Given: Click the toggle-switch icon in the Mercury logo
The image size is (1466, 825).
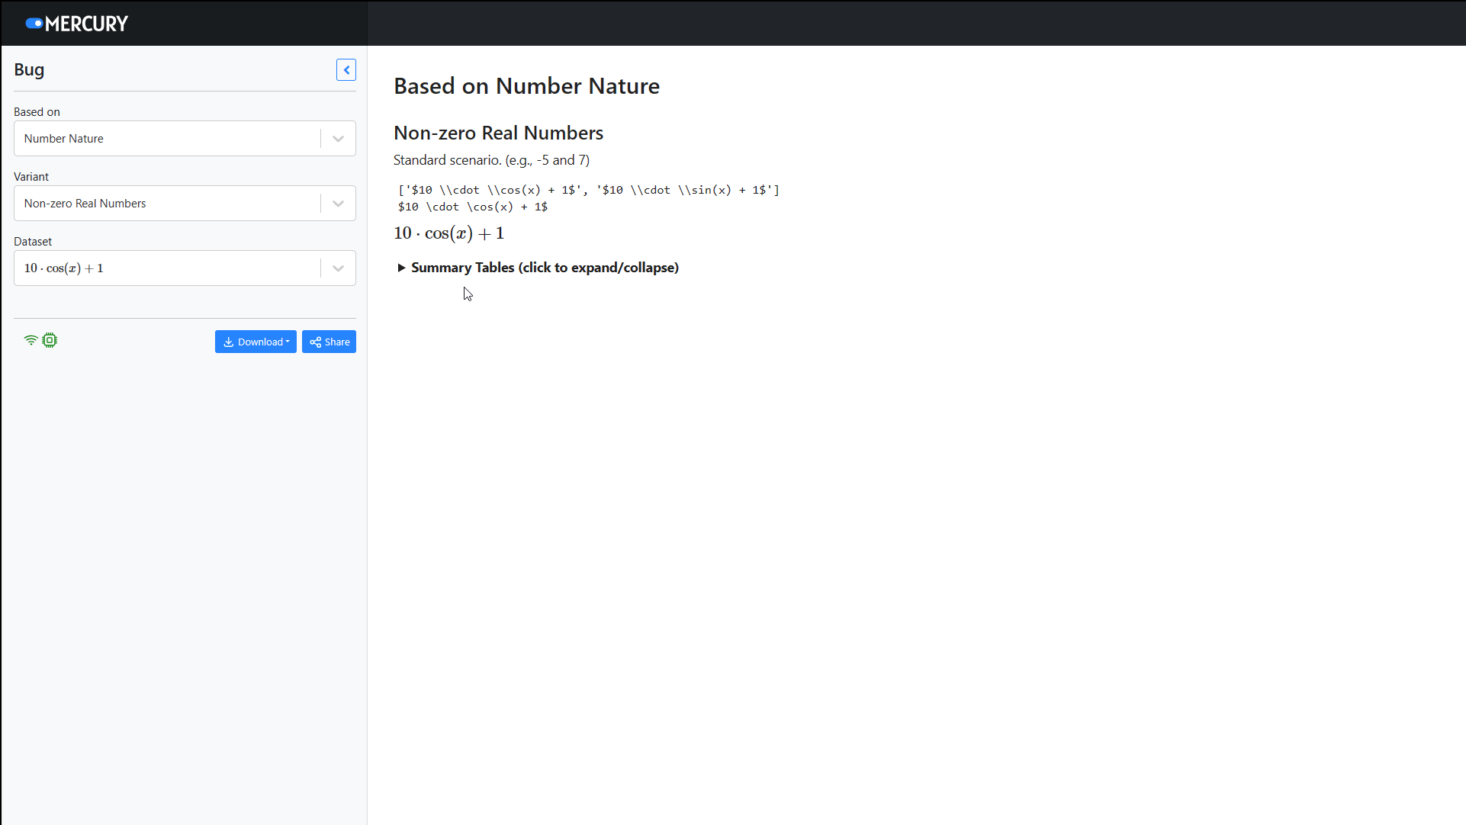Looking at the screenshot, I should click(x=34, y=23).
